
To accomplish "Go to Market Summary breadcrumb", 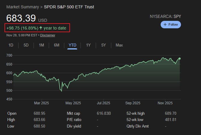I will click(22, 7).
